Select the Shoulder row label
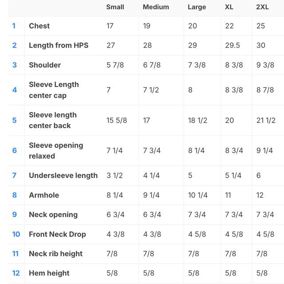This screenshot has width=284, height=284. pos(45,65)
